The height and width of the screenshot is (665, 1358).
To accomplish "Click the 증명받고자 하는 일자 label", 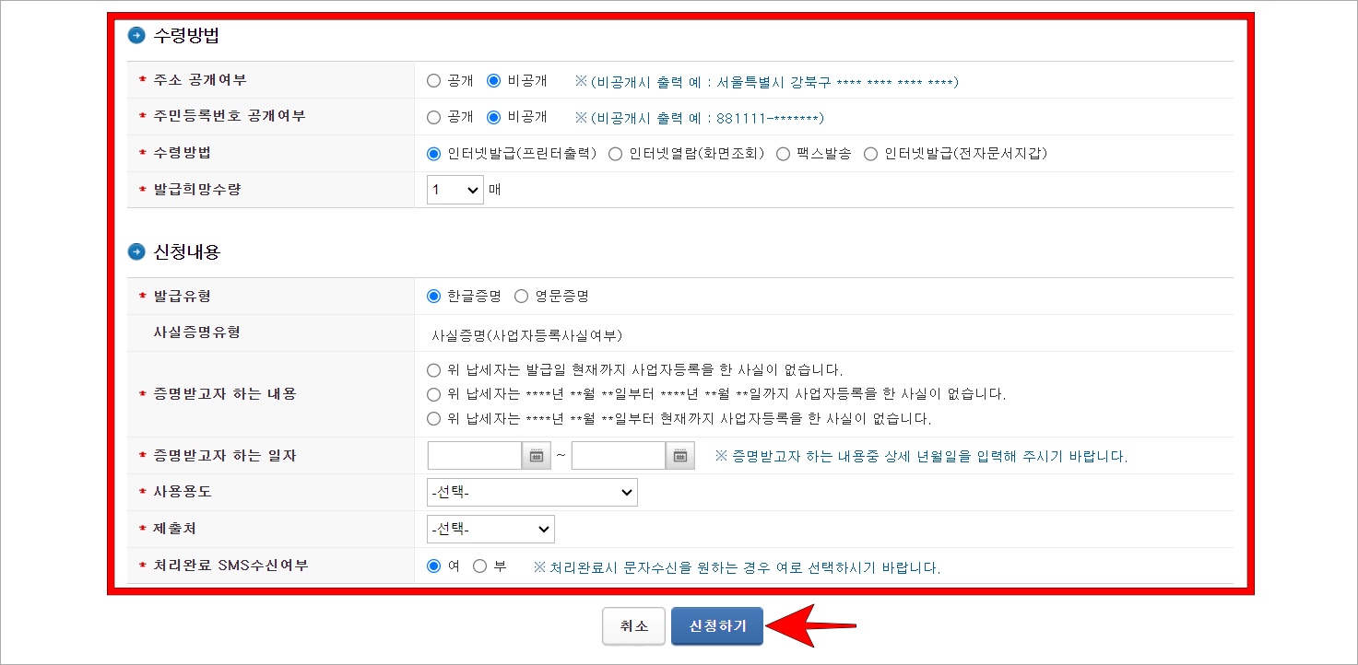I will [x=224, y=456].
